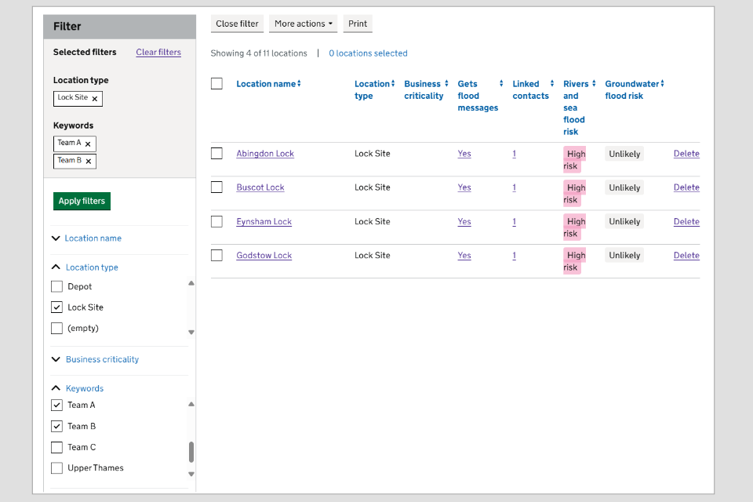
Task: Uncheck the Team A keyword checkbox
Action: [x=56, y=406]
